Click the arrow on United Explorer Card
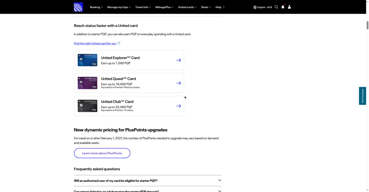The height and width of the screenshot is (192, 369). [179, 60]
